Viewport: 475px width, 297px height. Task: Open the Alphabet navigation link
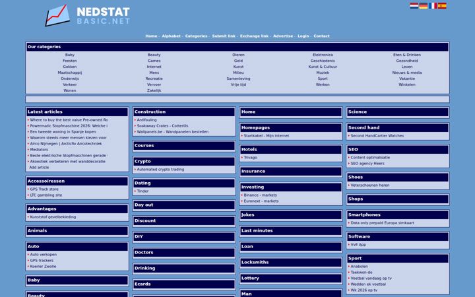[171, 36]
